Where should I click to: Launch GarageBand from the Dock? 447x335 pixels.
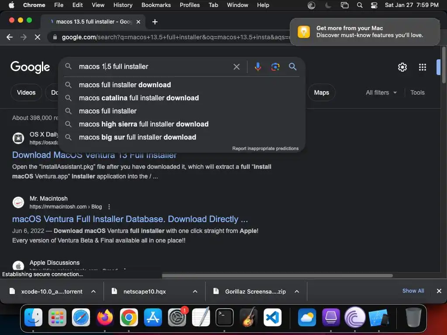(248, 317)
